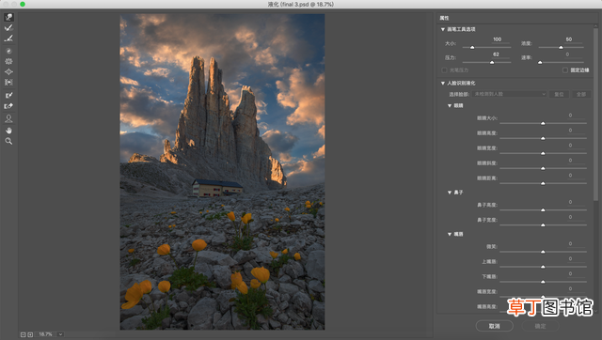Select the Face tool
The width and height of the screenshot is (602, 340).
pyautogui.click(x=8, y=118)
